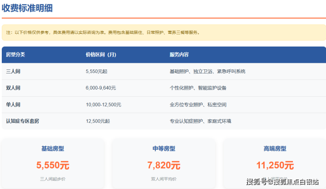Click the 专业认知症照护 service description

(200, 121)
